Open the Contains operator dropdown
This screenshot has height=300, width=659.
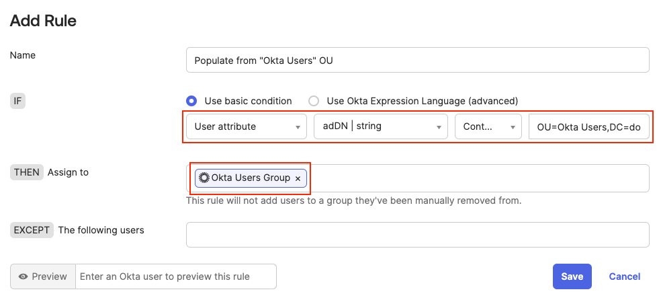(x=488, y=126)
